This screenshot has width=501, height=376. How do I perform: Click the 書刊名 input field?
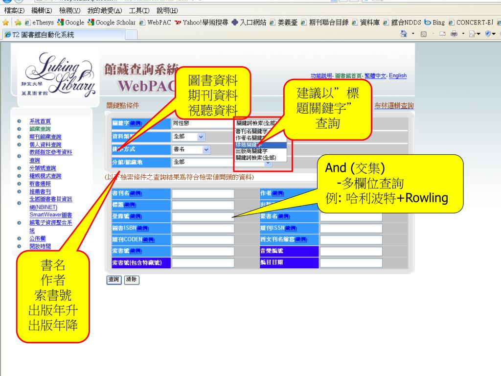point(203,194)
